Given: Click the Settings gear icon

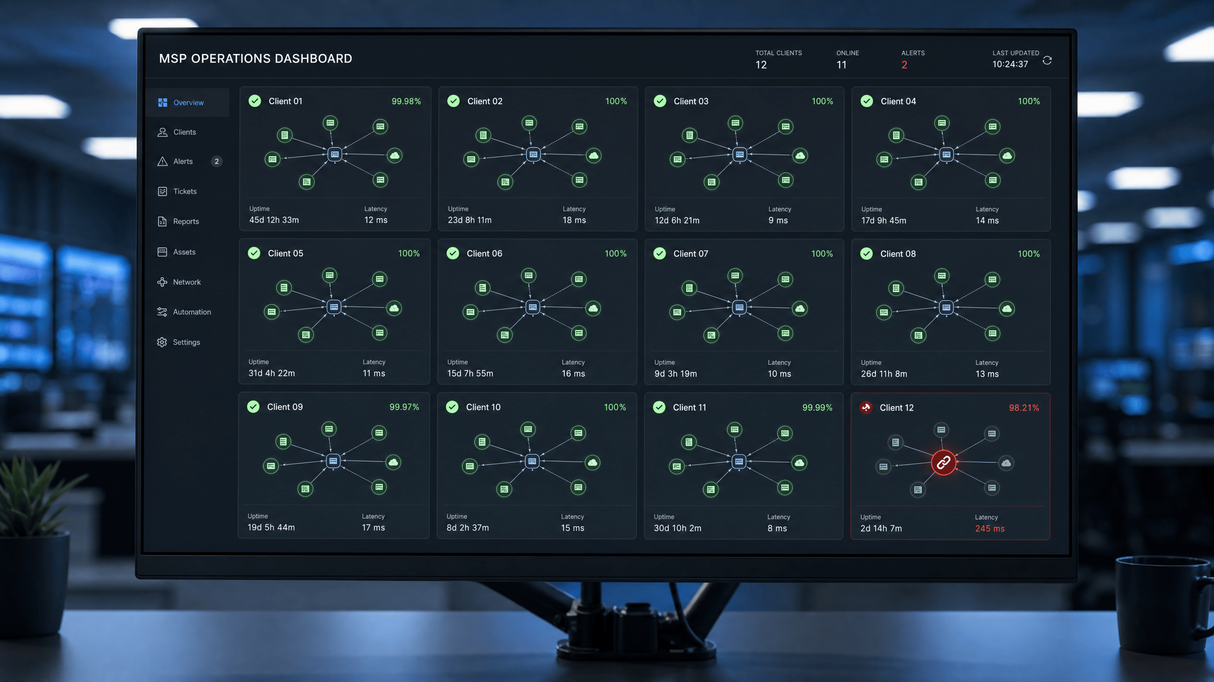Looking at the screenshot, I should point(162,342).
